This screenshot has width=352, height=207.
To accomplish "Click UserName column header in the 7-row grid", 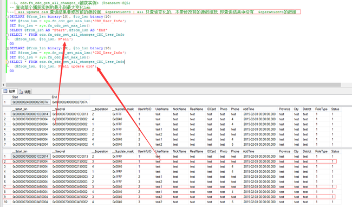I will [x=162, y=109].
